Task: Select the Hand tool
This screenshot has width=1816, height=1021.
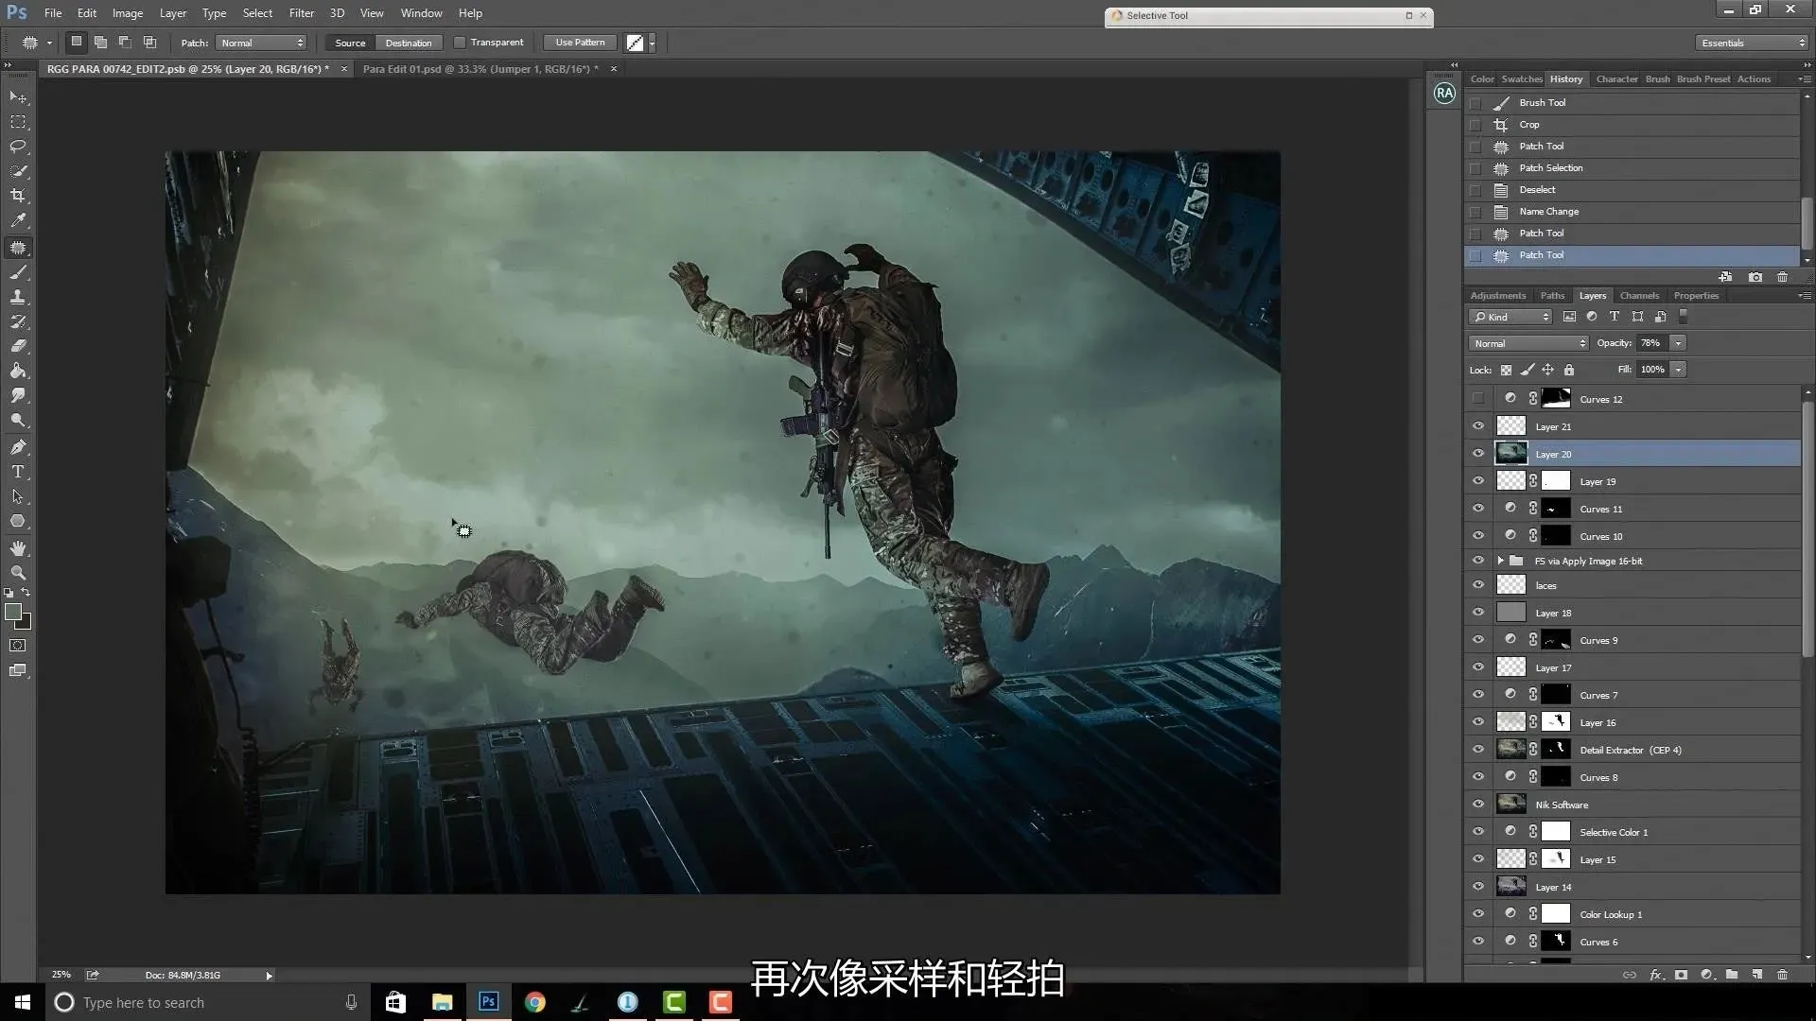Action: [x=18, y=548]
